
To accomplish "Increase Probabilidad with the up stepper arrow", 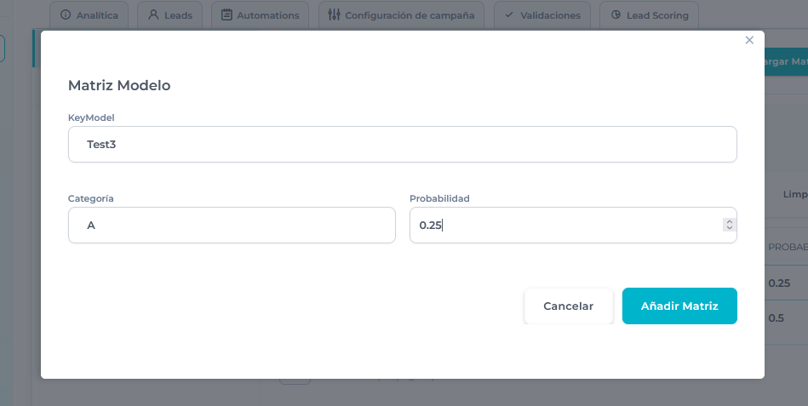I will (729, 222).
